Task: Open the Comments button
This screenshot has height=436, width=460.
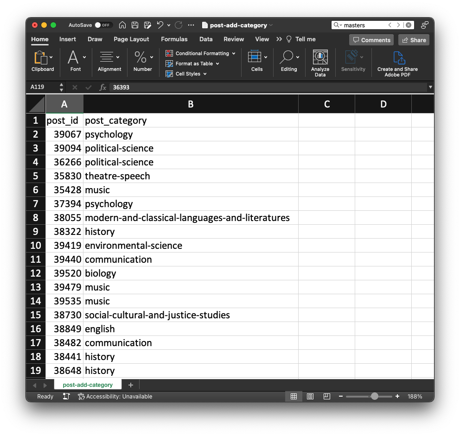Action: (371, 40)
